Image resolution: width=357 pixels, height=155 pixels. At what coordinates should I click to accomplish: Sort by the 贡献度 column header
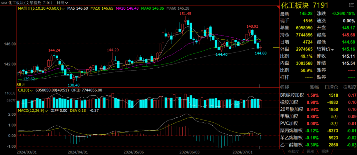click(350, 87)
